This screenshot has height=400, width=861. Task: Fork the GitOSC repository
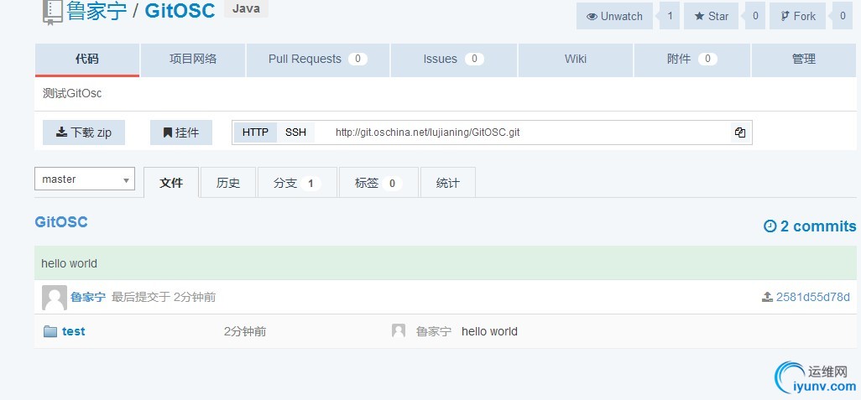[797, 16]
